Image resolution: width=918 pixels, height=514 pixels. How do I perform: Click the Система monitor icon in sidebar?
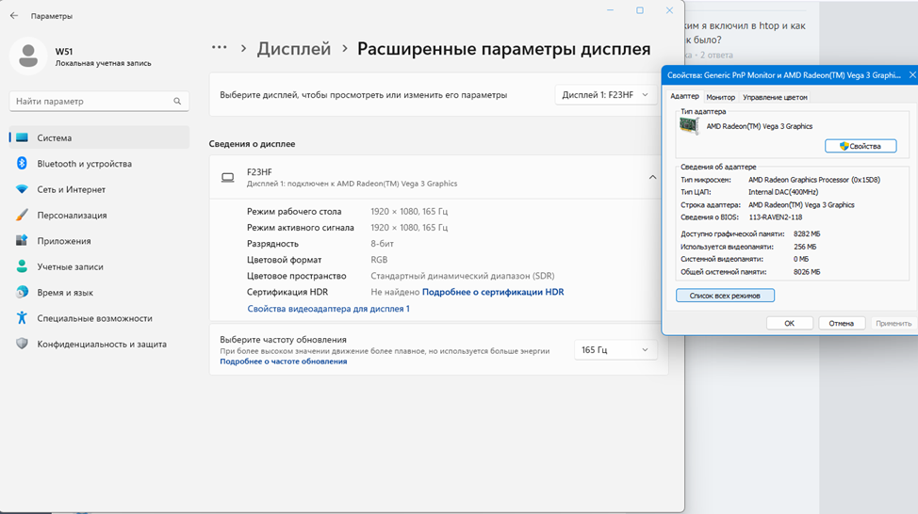pos(23,138)
